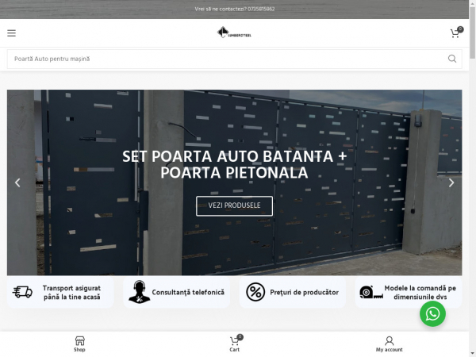Show the previous slide with left arrow
The height and width of the screenshot is (357, 476).
17,182
